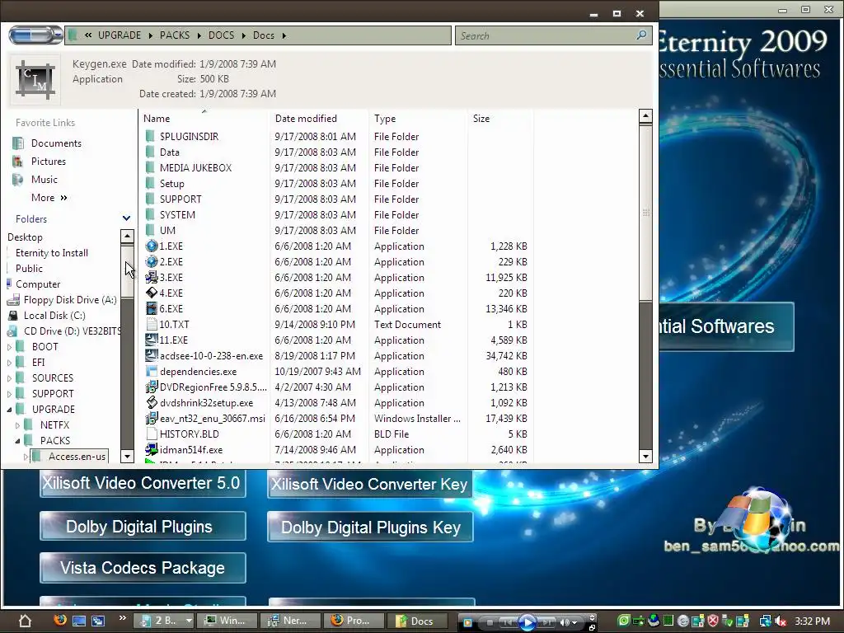Select the HISTORY.BLD file icon
The height and width of the screenshot is (633, 844).
click(x=152, y=434)
